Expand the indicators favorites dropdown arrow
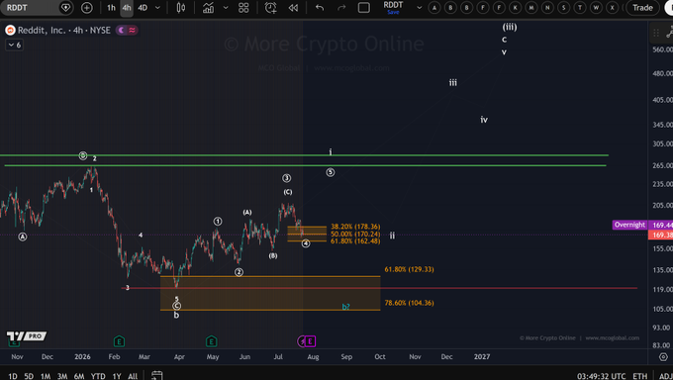This screenshot has width=673, height=380. 226,8
